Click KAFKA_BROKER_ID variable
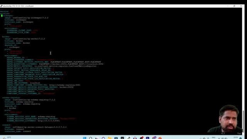The height and width of the screenshot is (139, 247). tap(15, 58)
